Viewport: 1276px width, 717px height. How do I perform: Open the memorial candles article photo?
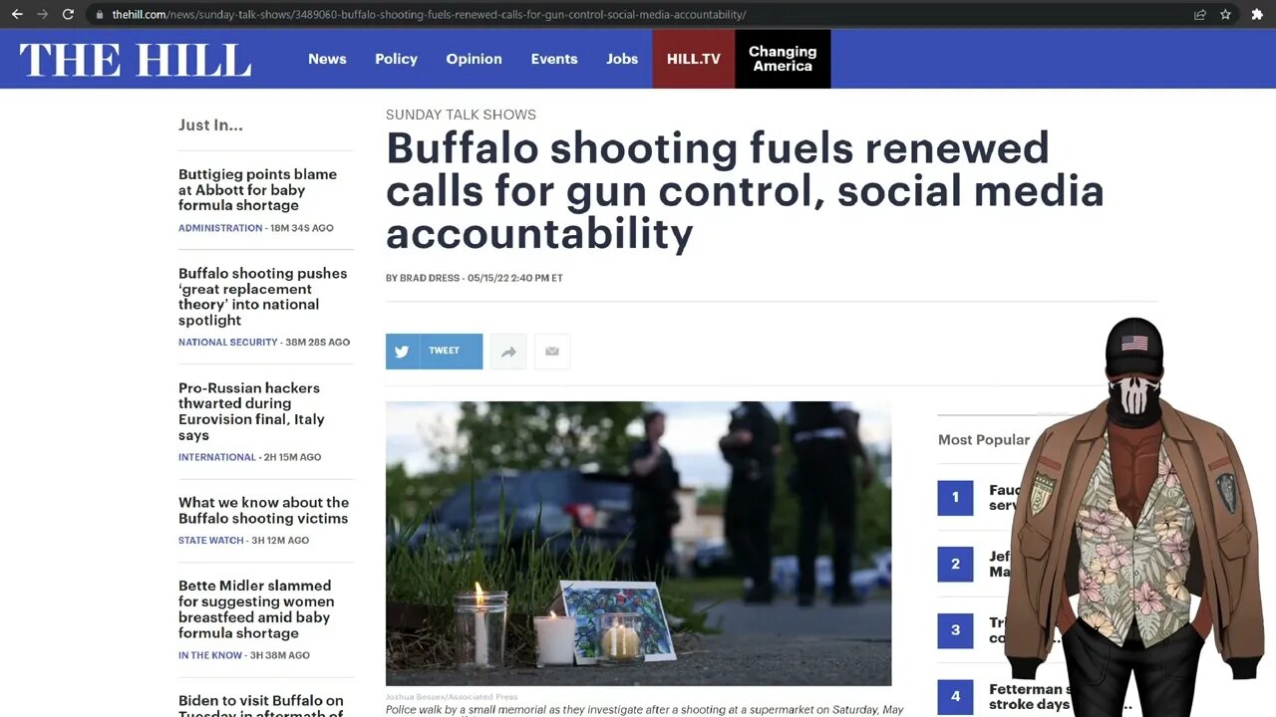tap(638, 543)
